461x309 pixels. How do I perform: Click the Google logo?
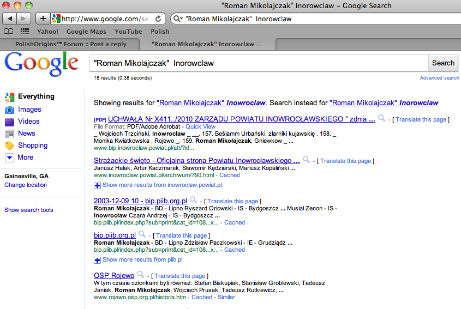(41, 64)
